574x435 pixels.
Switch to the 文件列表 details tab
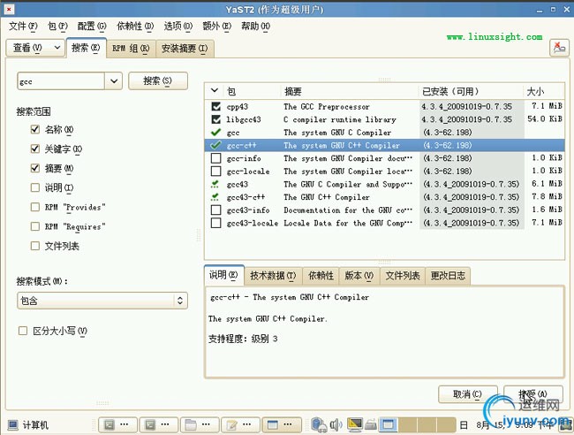403,276
